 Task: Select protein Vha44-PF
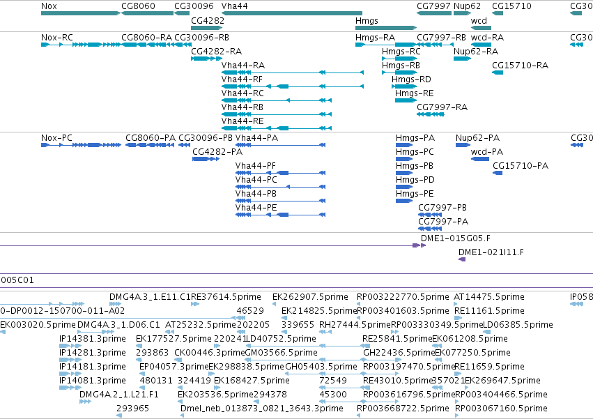256,166
